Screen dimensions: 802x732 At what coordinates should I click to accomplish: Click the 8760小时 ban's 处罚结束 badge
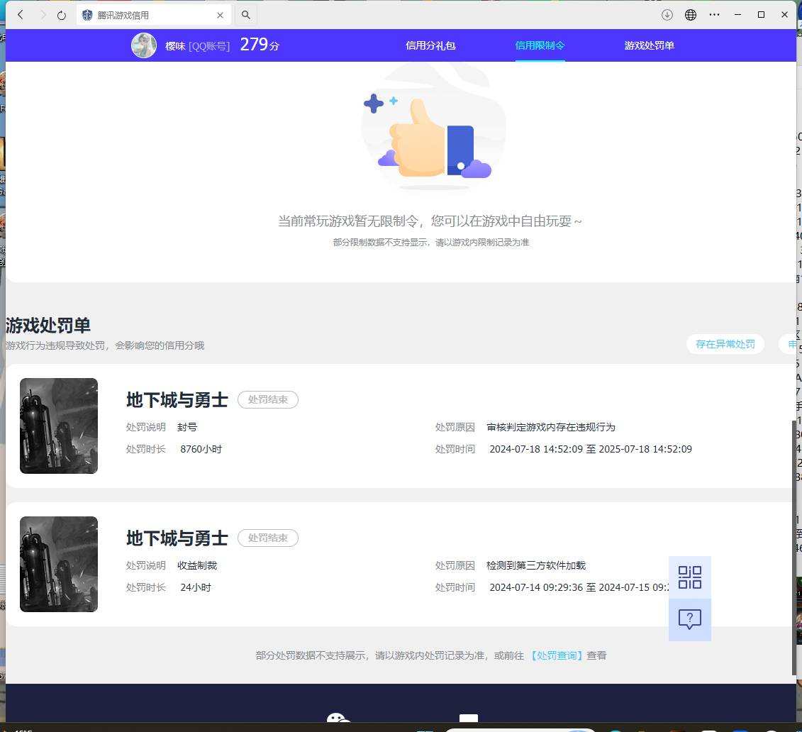click(268, 399)
